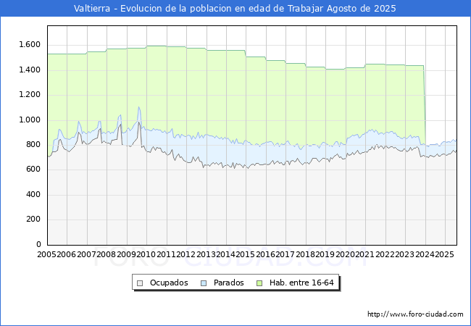Click the 2025 x-axis year label
The height and width of the screenshot is (326, 471).
point(443,254)
